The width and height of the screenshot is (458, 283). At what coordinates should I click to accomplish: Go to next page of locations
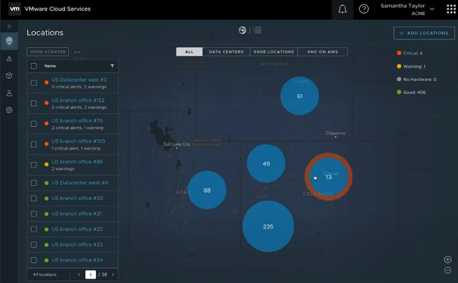[x=113, y=274]
